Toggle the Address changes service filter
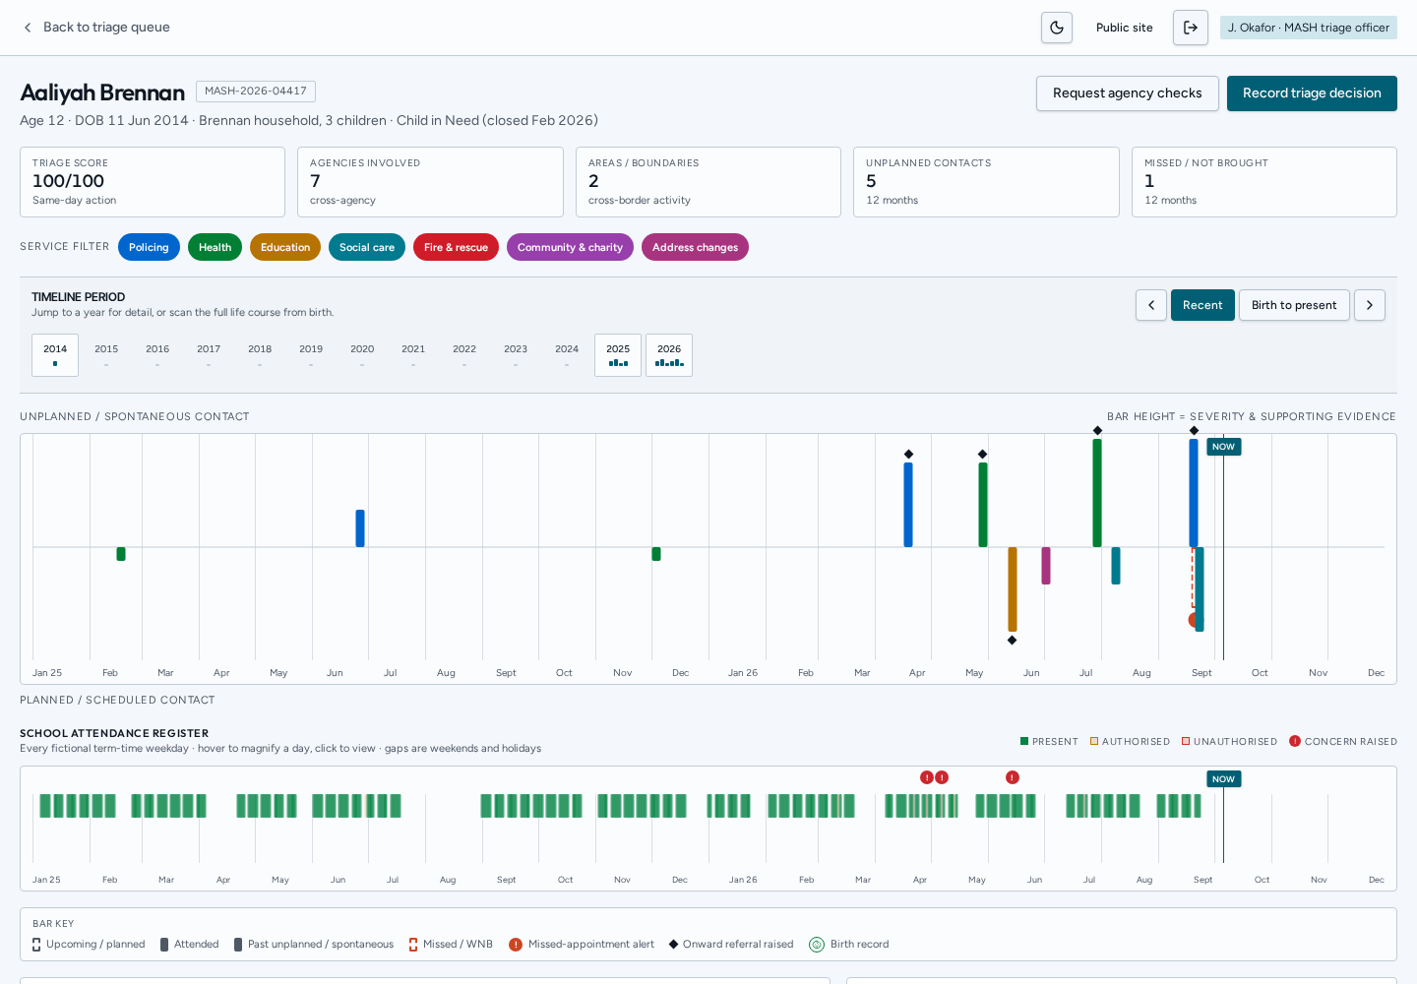 pyautogui.click(x=695, y=247)
